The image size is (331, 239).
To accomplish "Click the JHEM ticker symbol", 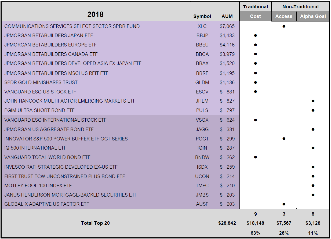I will pyautogui.click(x=202, y=101).
